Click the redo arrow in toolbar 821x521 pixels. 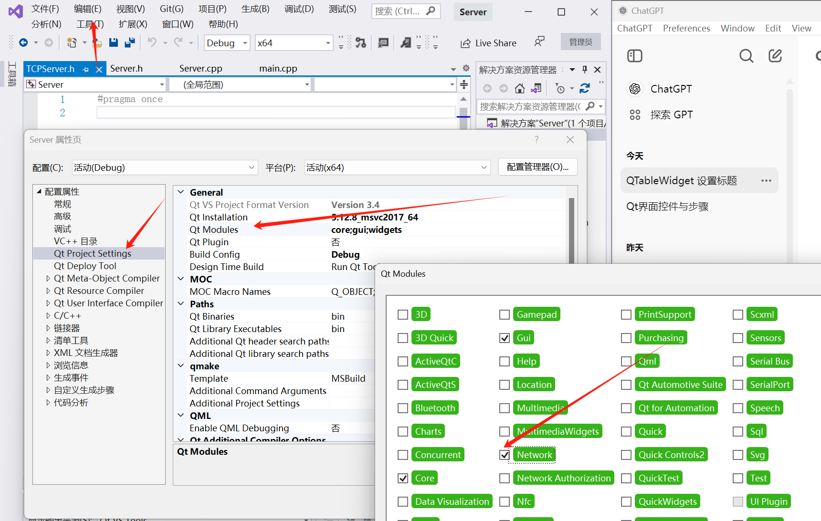click(178, 42)
